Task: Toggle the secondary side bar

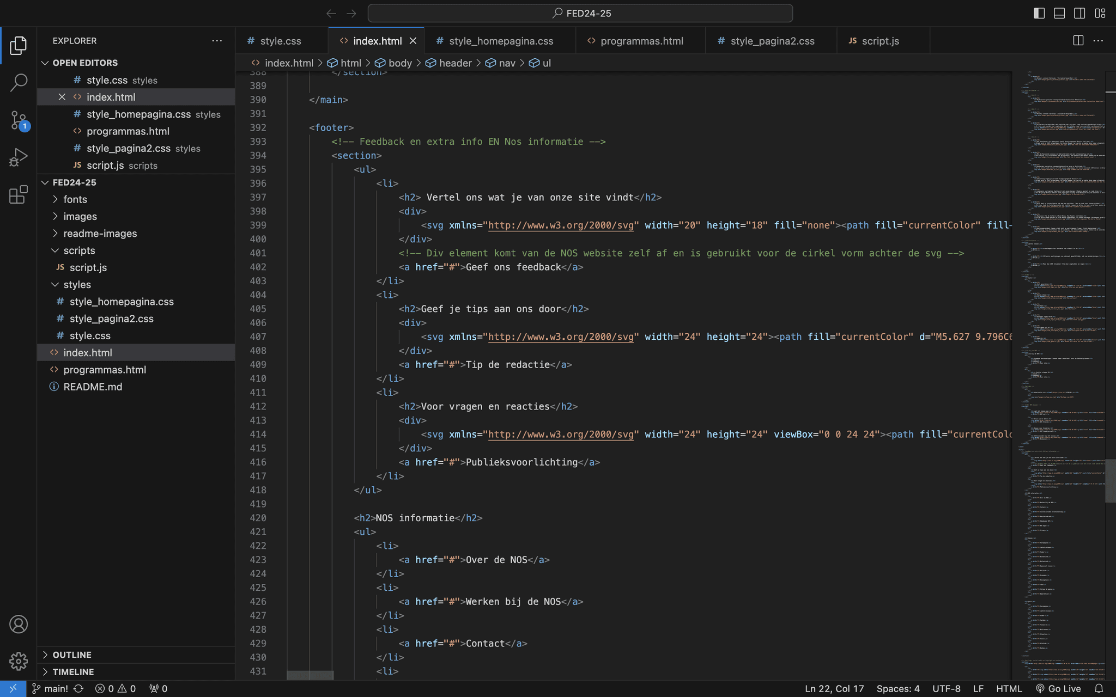Action: [1079, 13]
